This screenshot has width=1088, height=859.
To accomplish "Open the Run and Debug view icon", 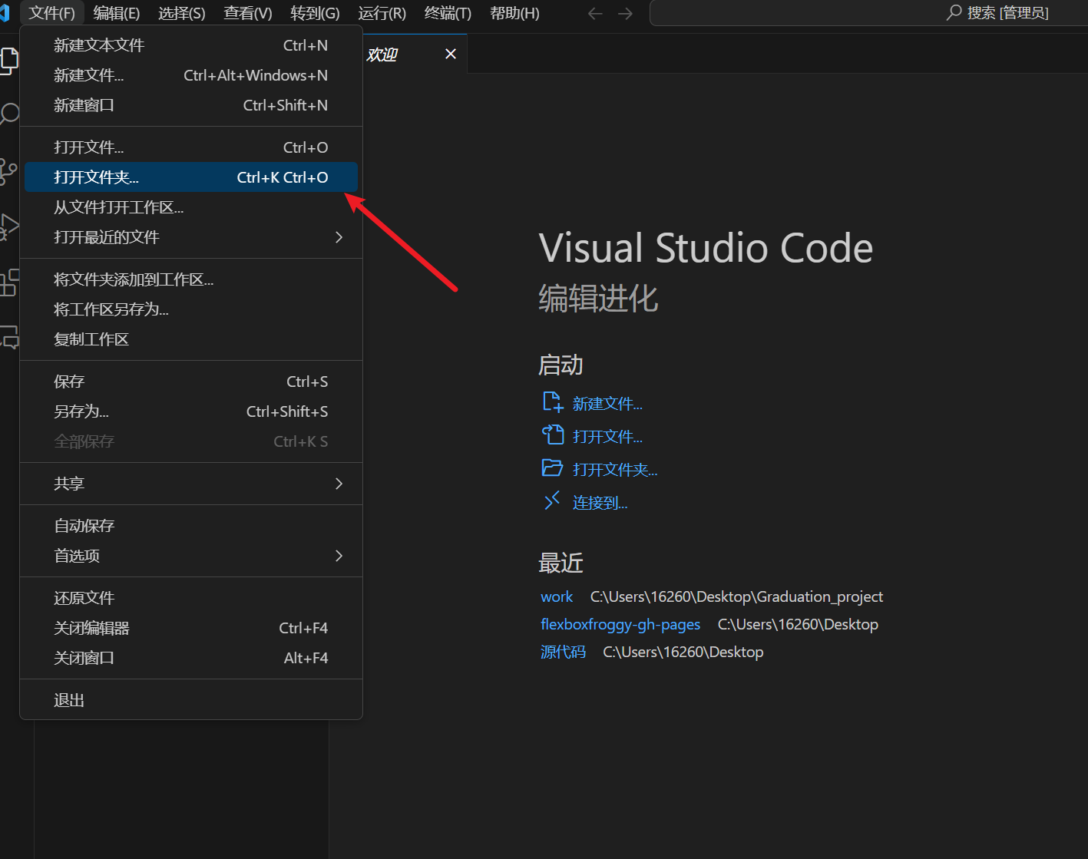I will click(x=8, y=227).
